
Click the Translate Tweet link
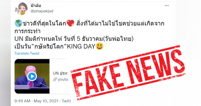click(27, 53)
